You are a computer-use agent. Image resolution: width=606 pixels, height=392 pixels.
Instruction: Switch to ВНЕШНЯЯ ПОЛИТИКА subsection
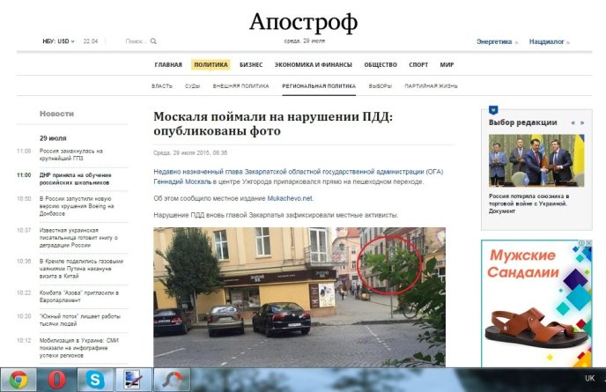click(240, 85)
